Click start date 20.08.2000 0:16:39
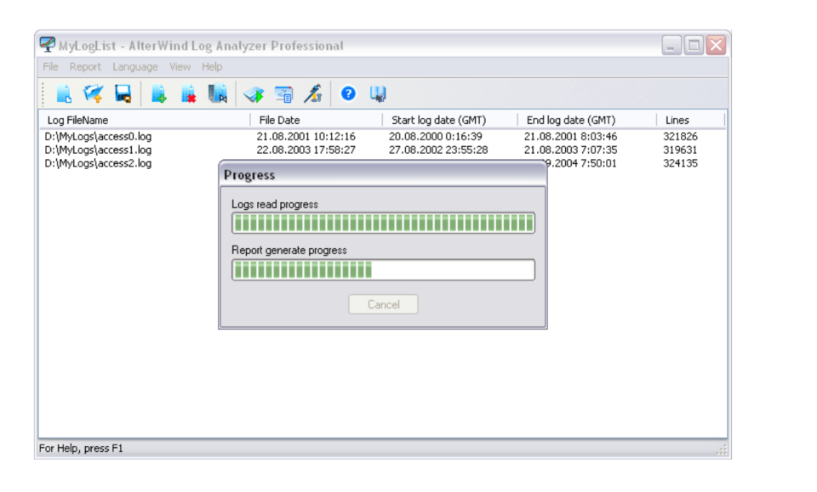This screenshot has width=817, height=492. 436,136
